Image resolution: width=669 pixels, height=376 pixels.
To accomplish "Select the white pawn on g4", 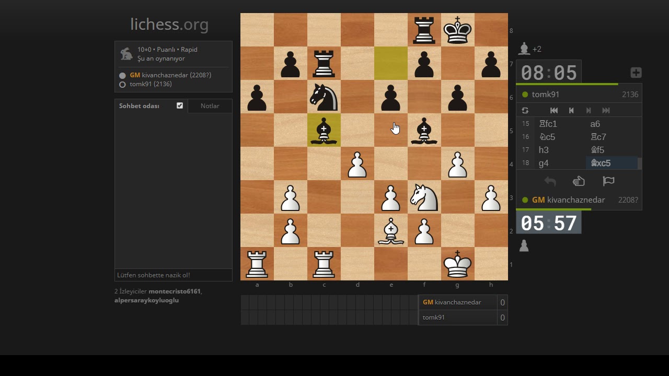I will tap(458, 163).
